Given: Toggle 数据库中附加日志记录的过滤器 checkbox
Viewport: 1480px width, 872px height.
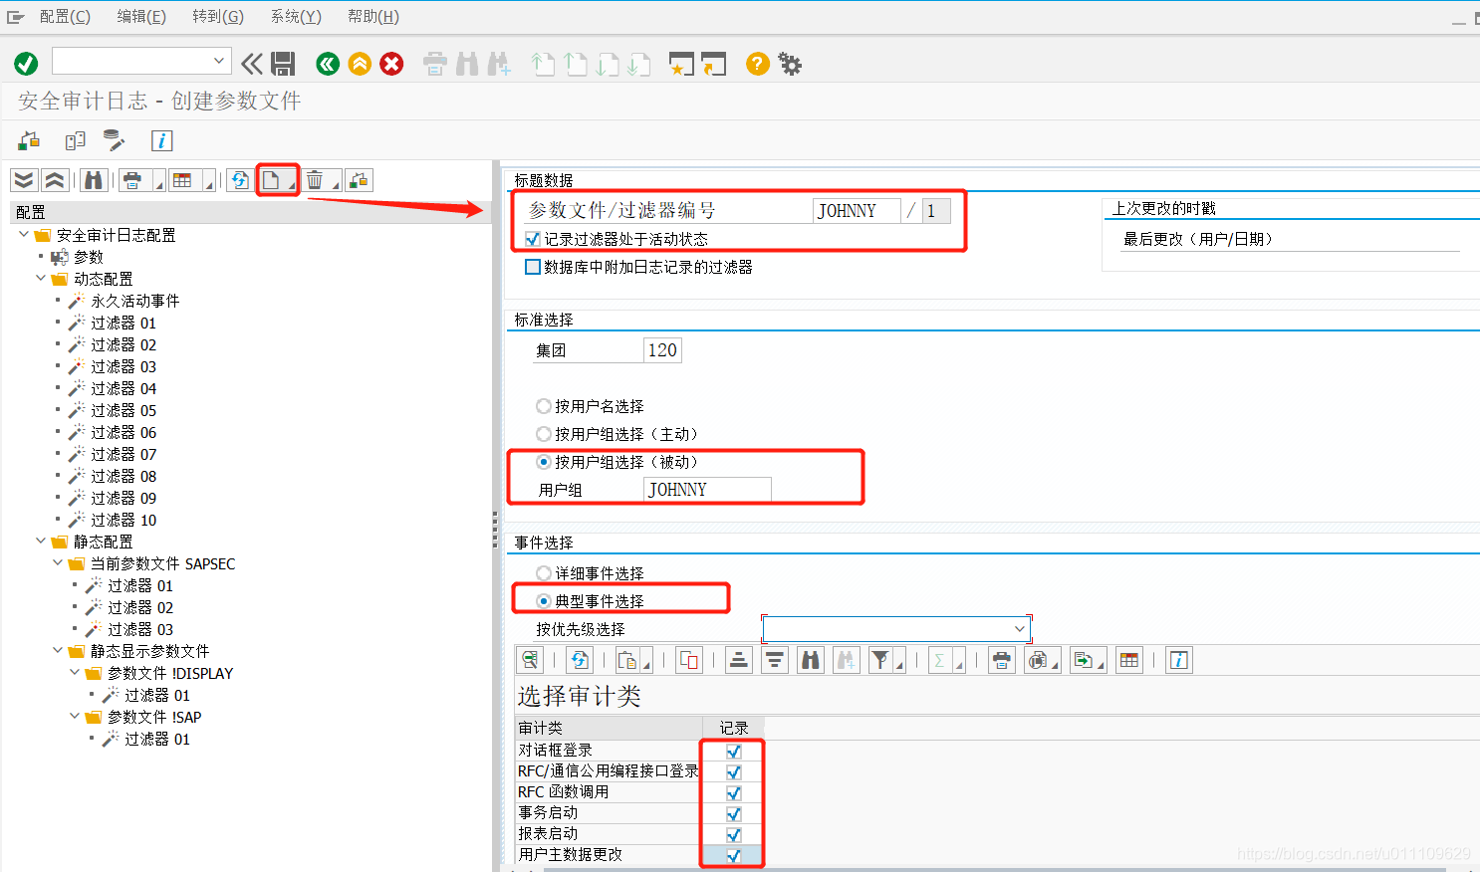Looking at the screenshot, I should (533, 267).
